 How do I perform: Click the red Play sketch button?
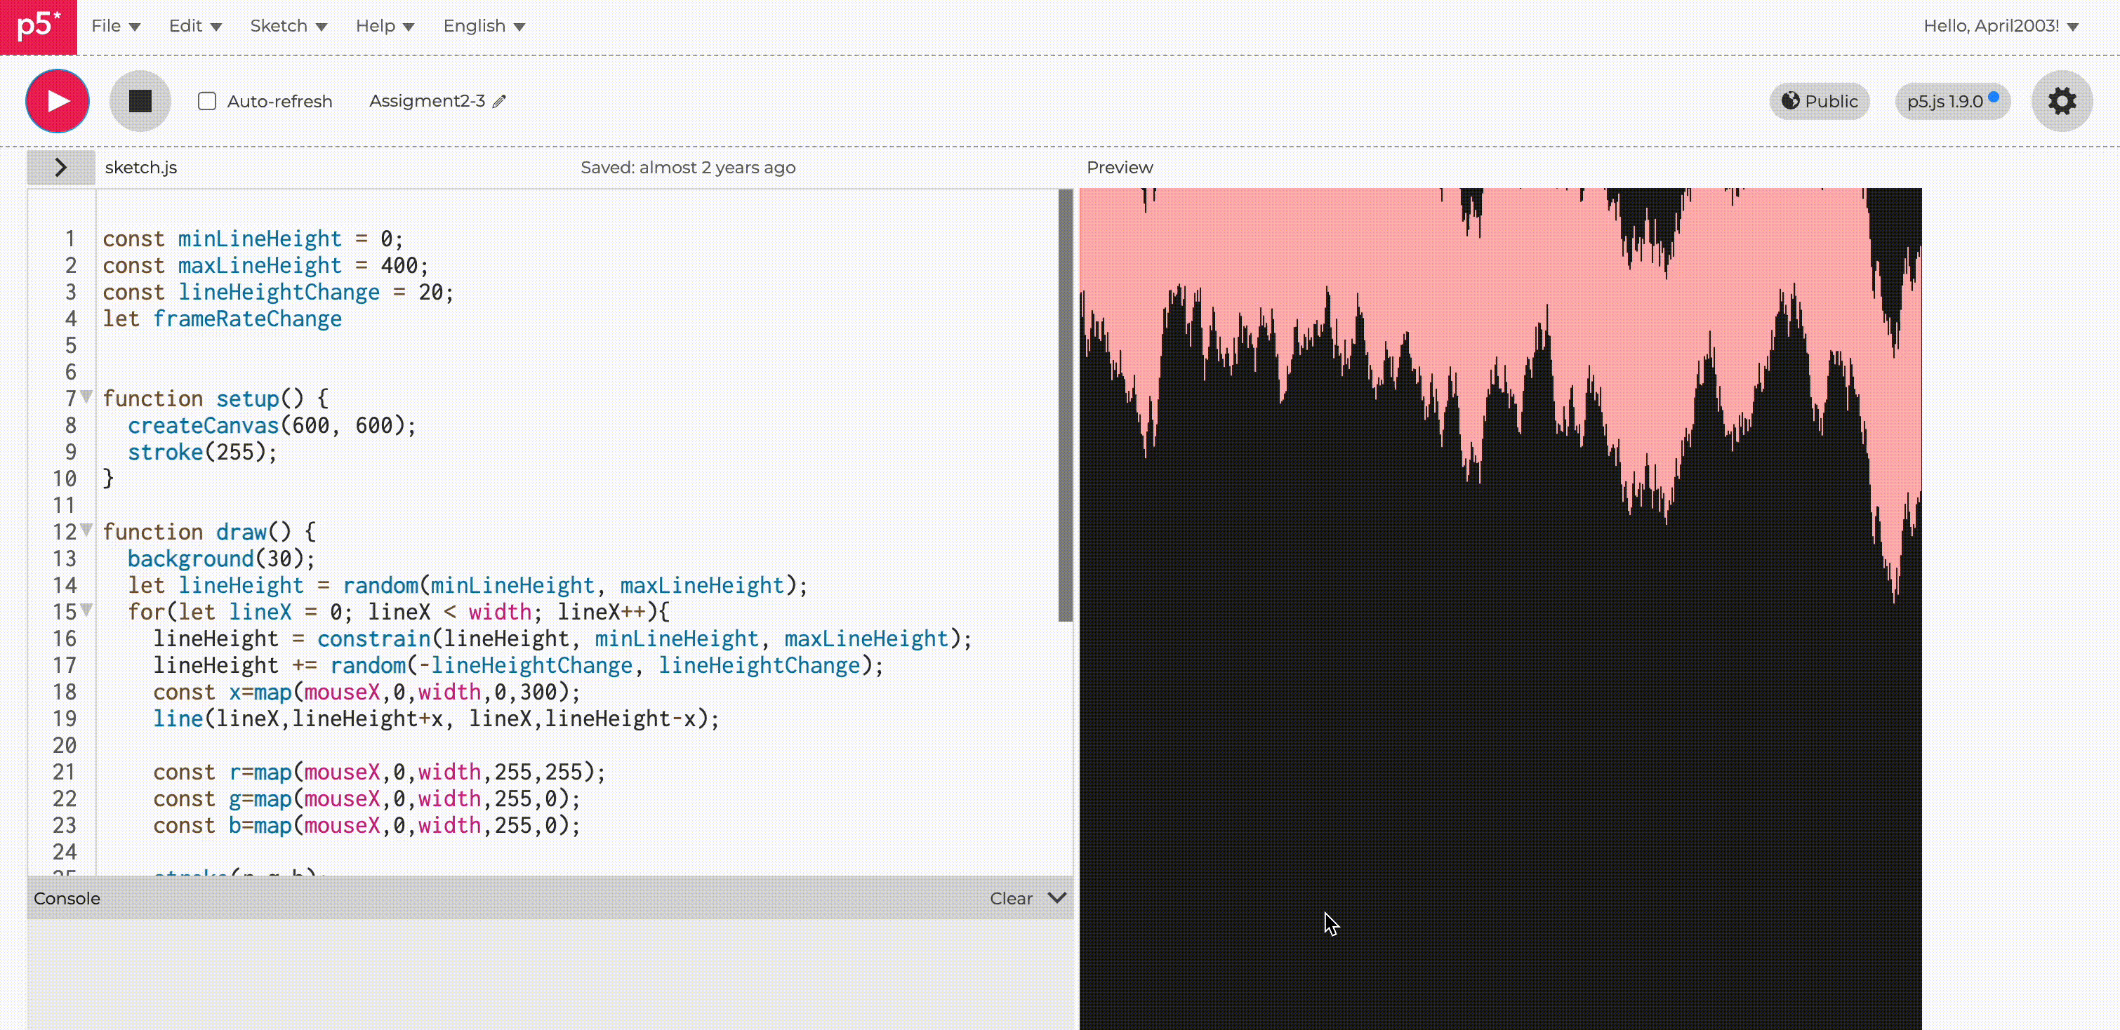(58, 101)
